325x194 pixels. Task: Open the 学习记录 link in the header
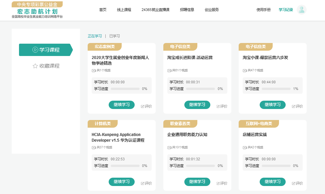(286, 10)
